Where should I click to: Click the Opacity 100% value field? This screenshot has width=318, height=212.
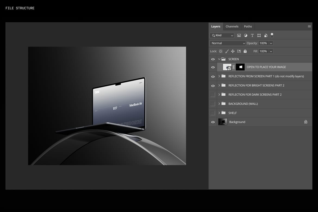[x=264, y=43]
